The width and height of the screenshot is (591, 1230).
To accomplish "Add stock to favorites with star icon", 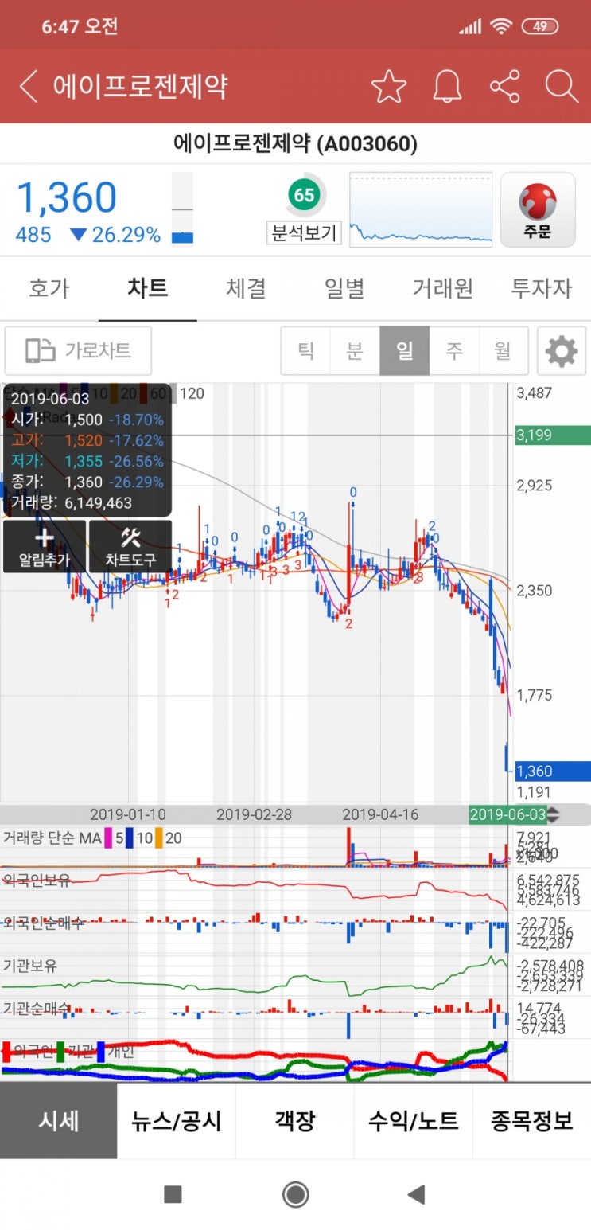I will [388, 86].
